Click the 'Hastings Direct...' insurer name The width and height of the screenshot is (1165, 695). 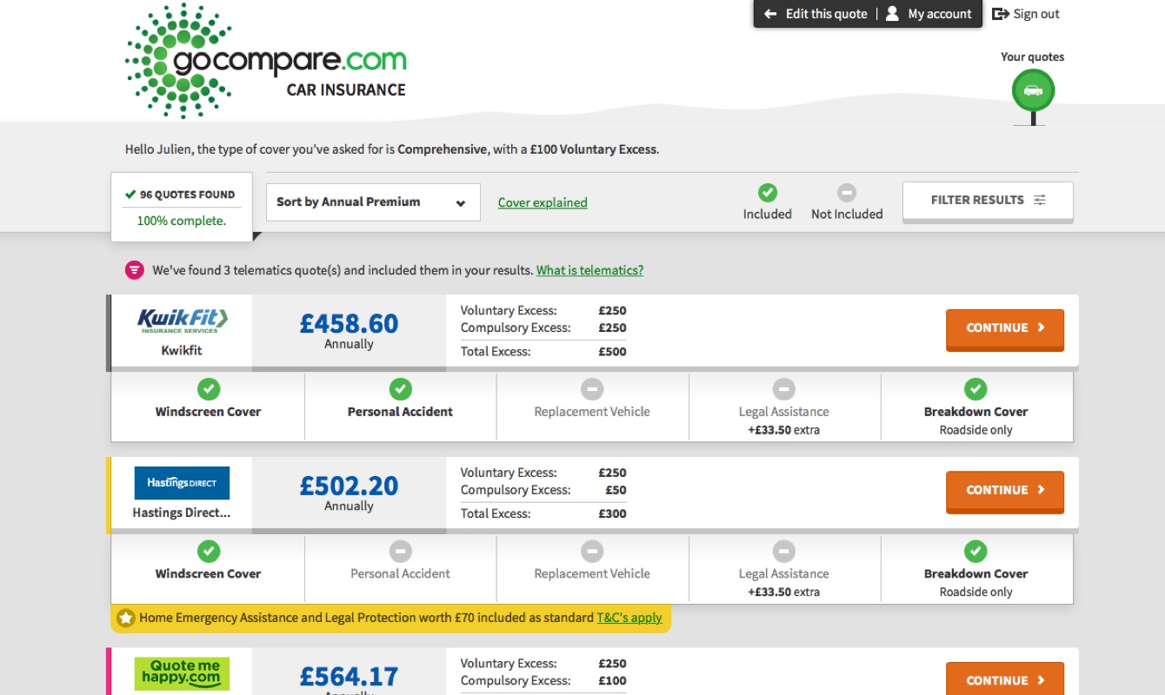pyautogui.click(x=182, y=513)
